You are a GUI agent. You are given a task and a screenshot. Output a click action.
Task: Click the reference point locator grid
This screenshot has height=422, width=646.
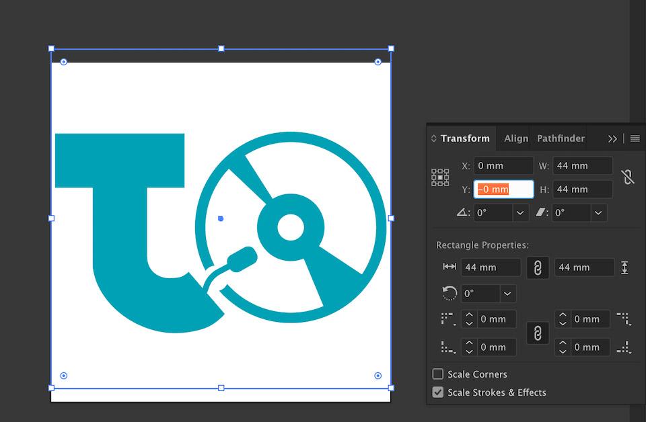440,177
